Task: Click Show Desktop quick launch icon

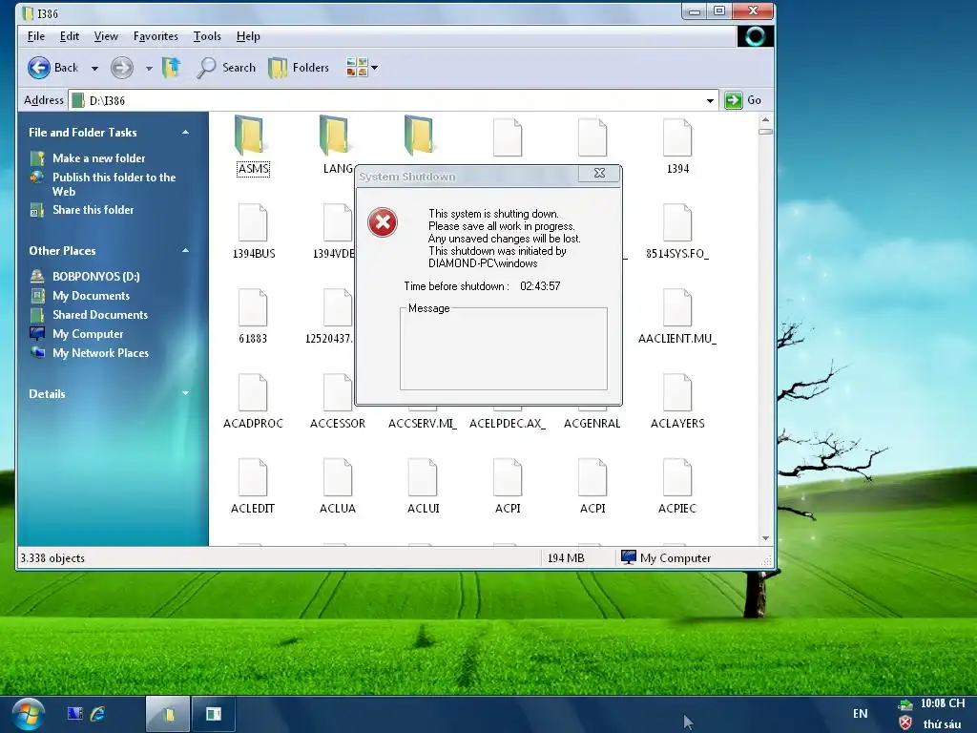Action: tap(74, 714)
